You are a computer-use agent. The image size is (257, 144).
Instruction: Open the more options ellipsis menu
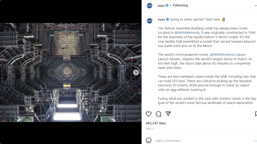[x=256, y=5]
